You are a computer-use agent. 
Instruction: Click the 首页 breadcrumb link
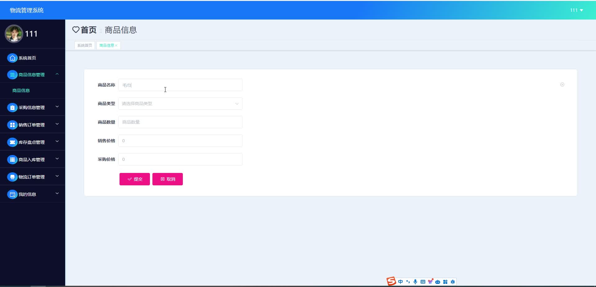pos(88,30)
